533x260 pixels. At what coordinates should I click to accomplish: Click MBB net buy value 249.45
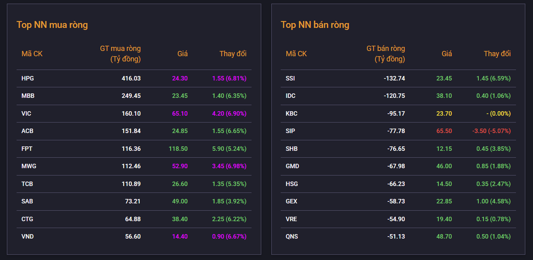(x=131, y=96)
